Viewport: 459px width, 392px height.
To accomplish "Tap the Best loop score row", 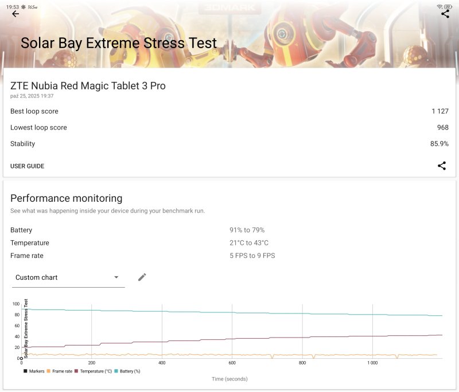I will coord(229,111).
